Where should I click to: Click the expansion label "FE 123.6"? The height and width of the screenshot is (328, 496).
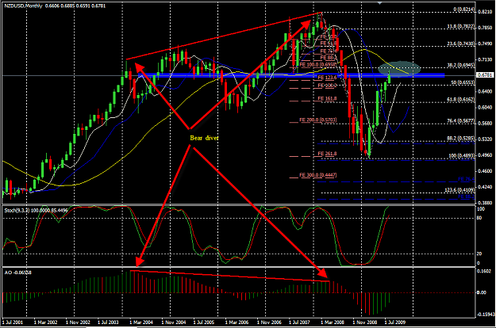(x=327, y=78)
